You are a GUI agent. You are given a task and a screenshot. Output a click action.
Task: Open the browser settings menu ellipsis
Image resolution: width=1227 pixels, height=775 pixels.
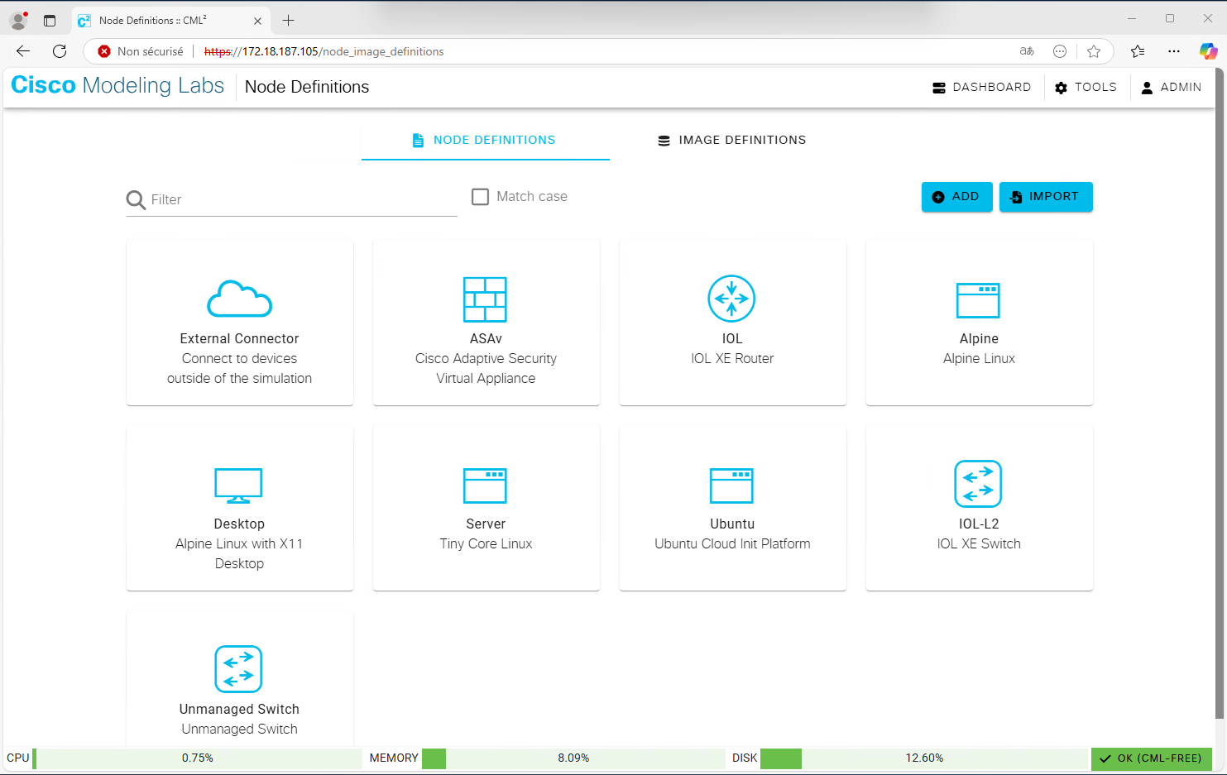1174,50
